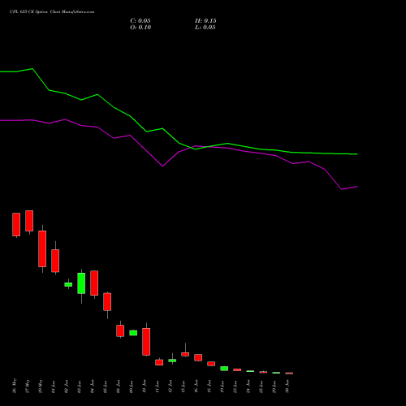Click the tall red candlestick for 10 Jun

[x=146, y=342]
